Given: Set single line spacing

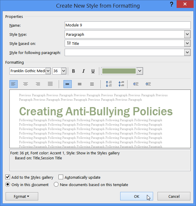Looking at the screenshot, I should pos(68,84).
